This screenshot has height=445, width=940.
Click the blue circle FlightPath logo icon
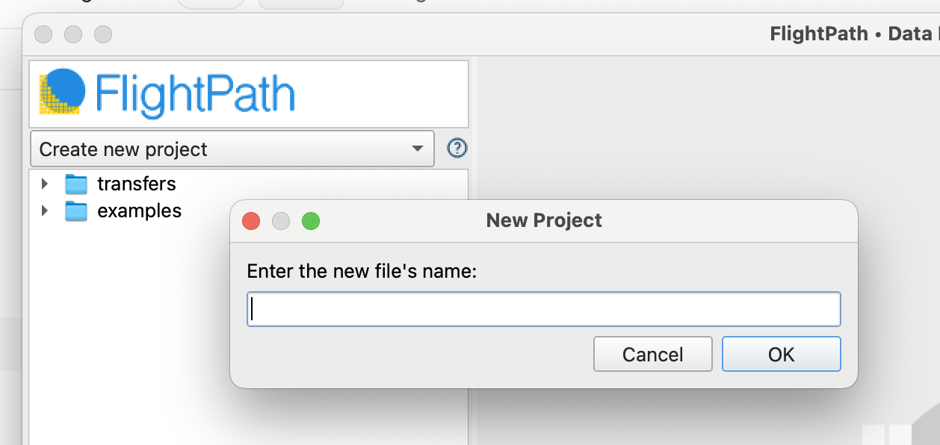click(x=60, y=92)
